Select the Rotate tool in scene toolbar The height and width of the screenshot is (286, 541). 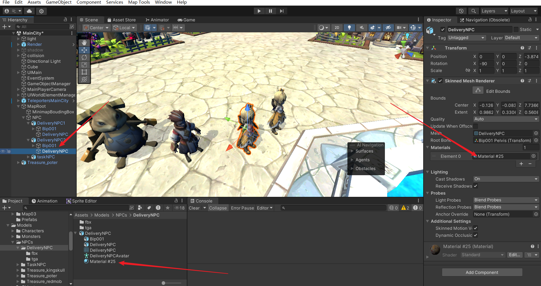pyautogui.click(x=84, y=57)
